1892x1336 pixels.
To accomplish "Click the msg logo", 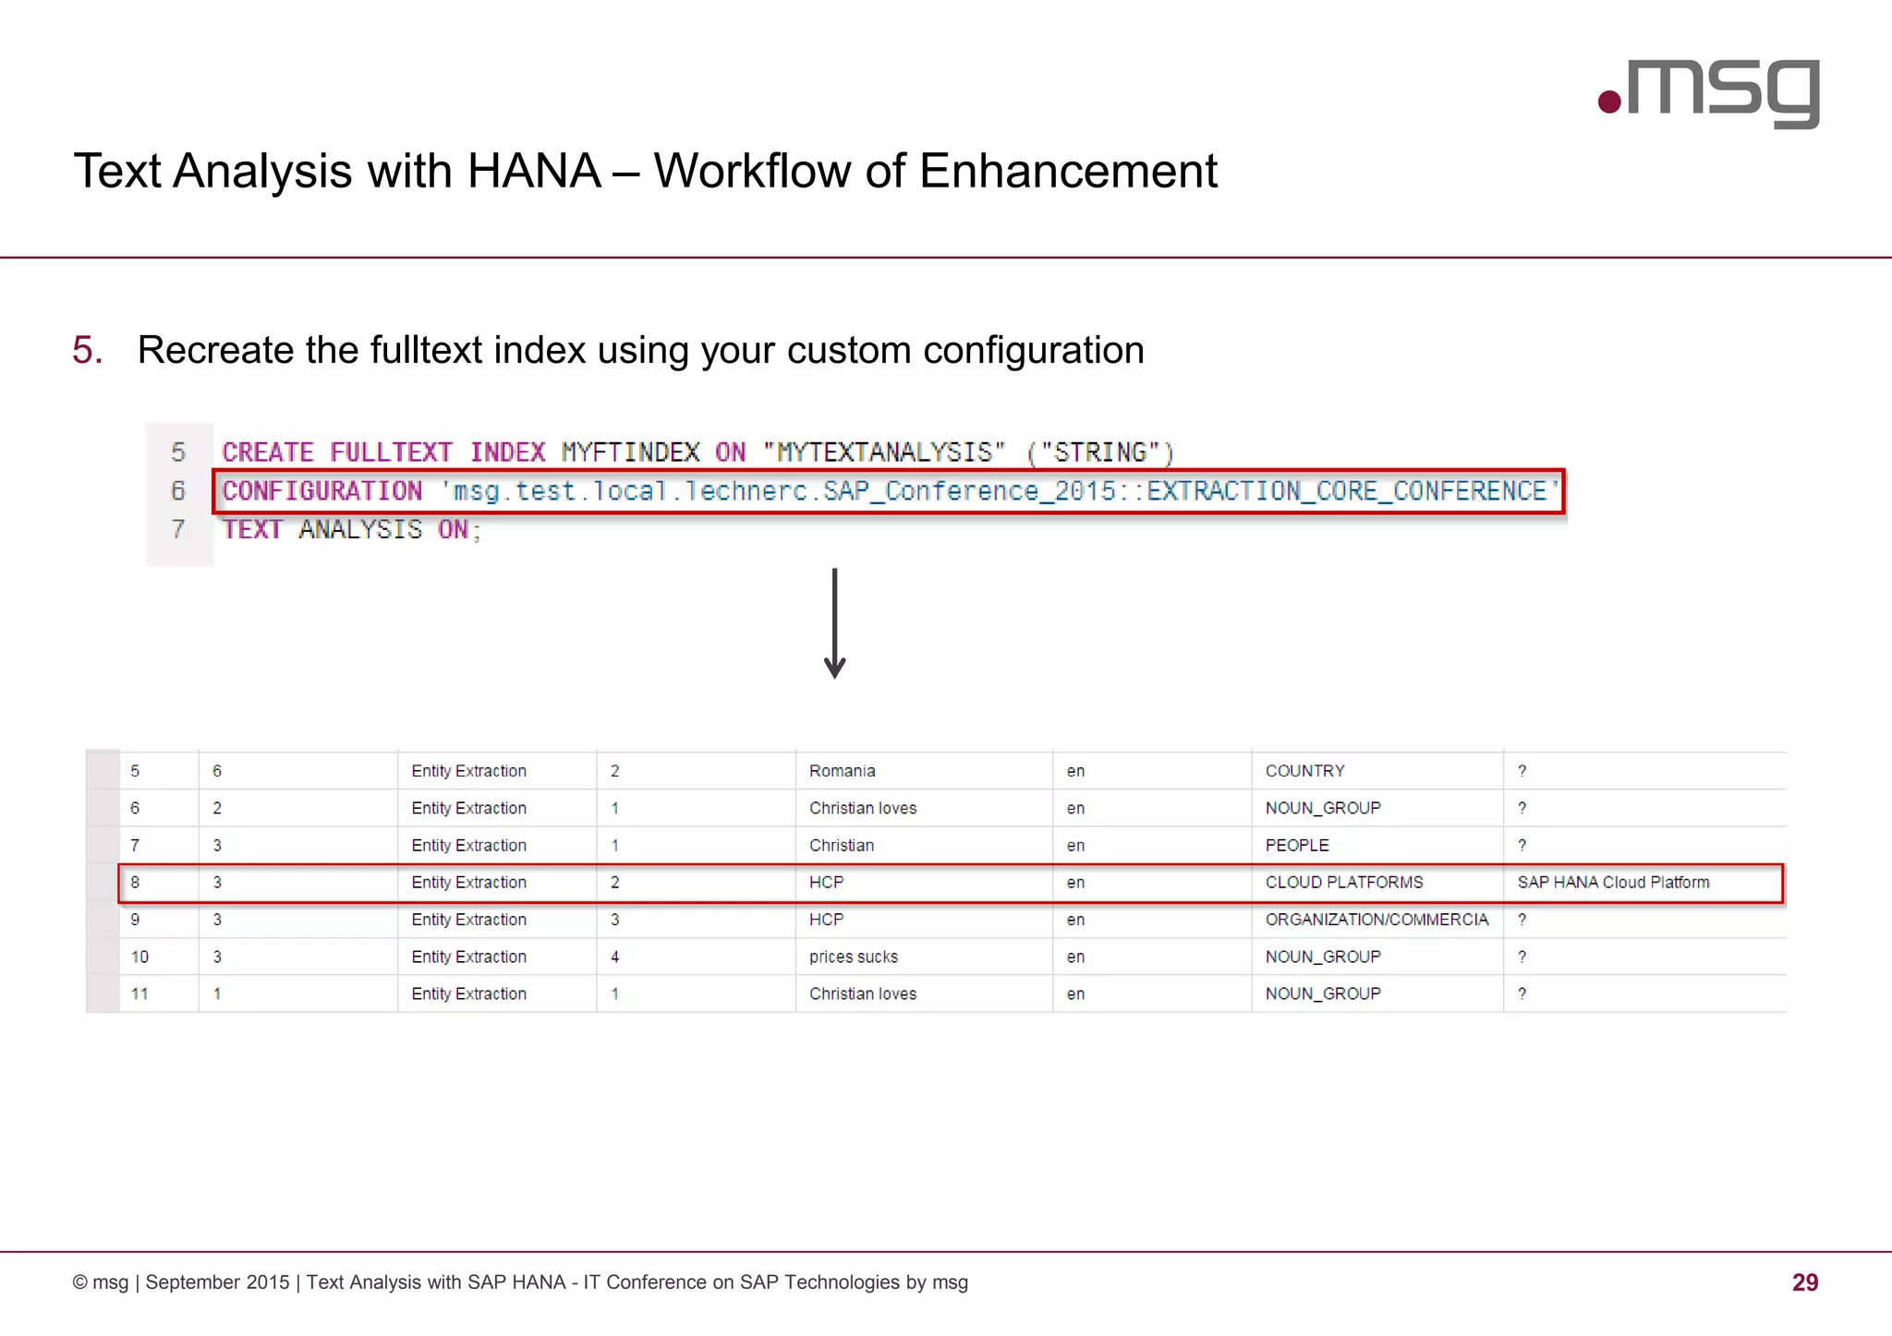I will pyautogui.click(x=1709, y=94).
